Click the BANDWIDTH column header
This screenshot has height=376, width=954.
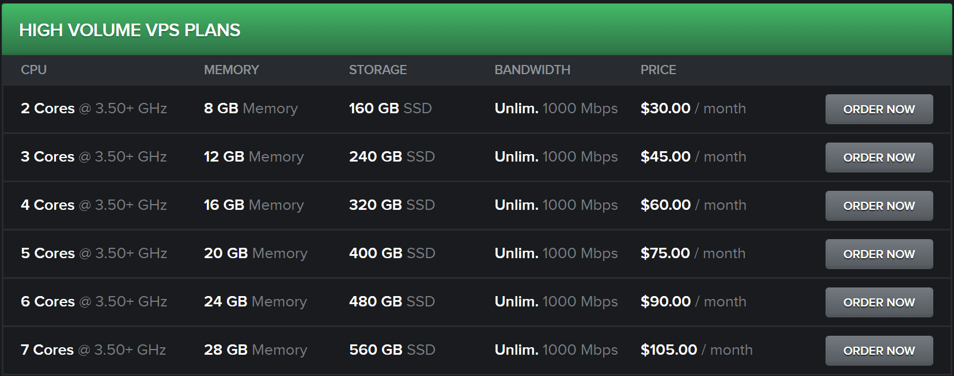(532, 70)
